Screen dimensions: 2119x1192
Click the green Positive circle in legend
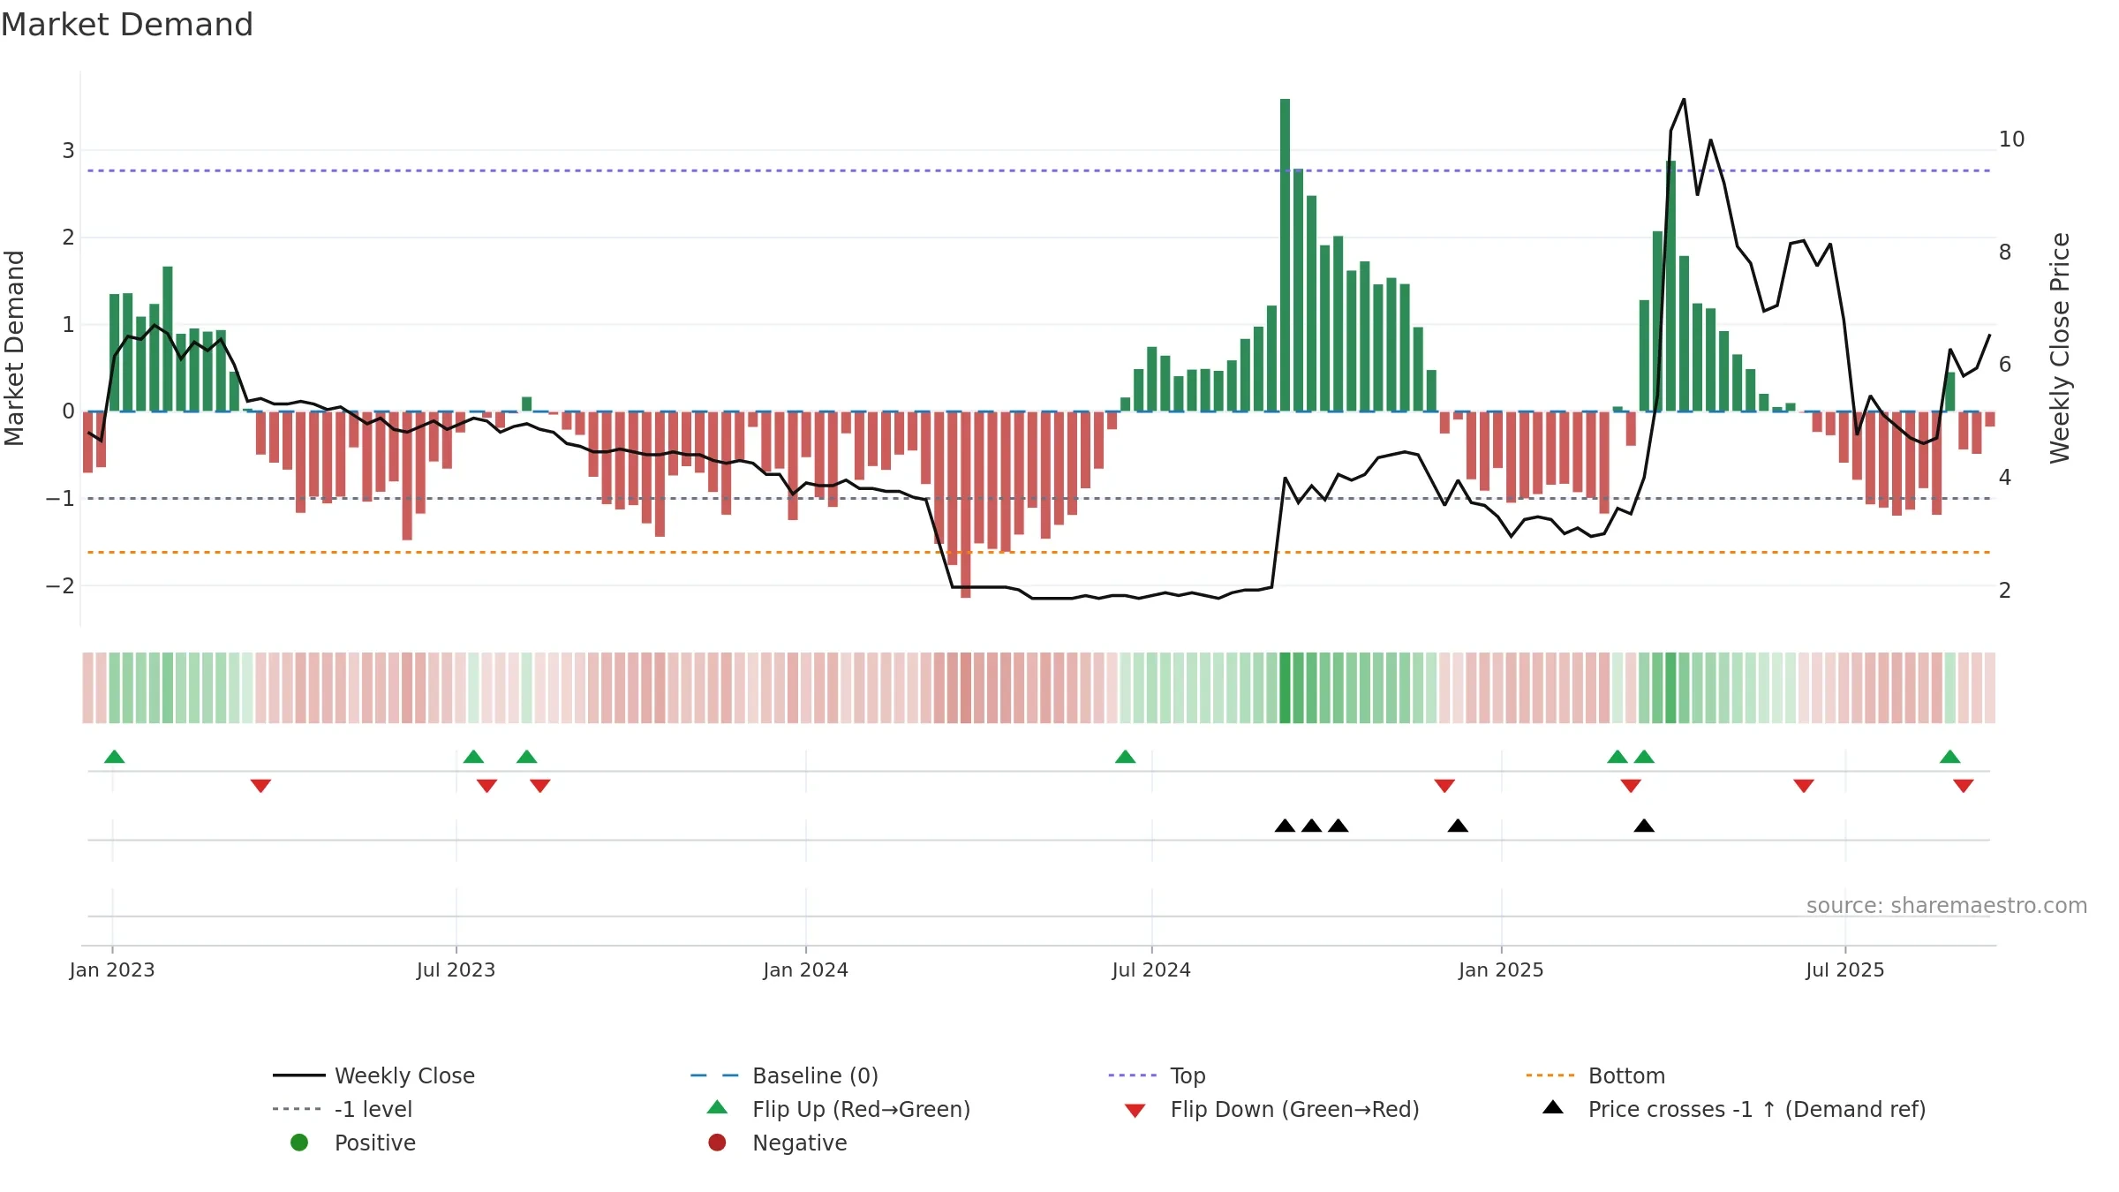pyautogui.click(x=299, y=1143)
